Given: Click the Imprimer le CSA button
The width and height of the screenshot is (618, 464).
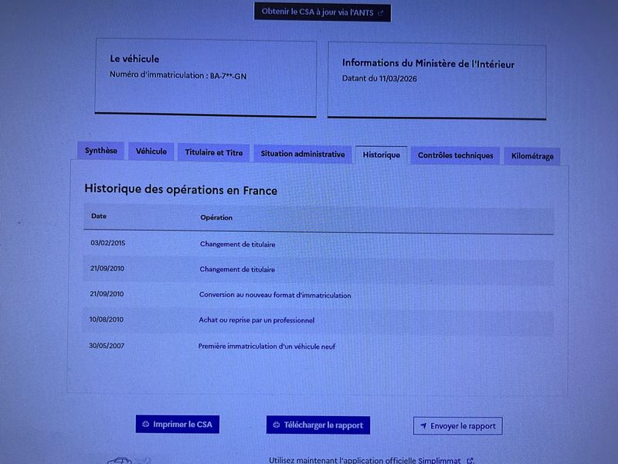Looking at the screenshot, I should click(178, 424).
